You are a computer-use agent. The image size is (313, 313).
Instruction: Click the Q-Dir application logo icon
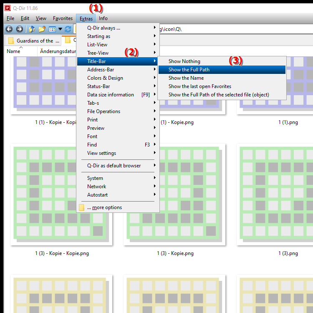pos(8,8)
